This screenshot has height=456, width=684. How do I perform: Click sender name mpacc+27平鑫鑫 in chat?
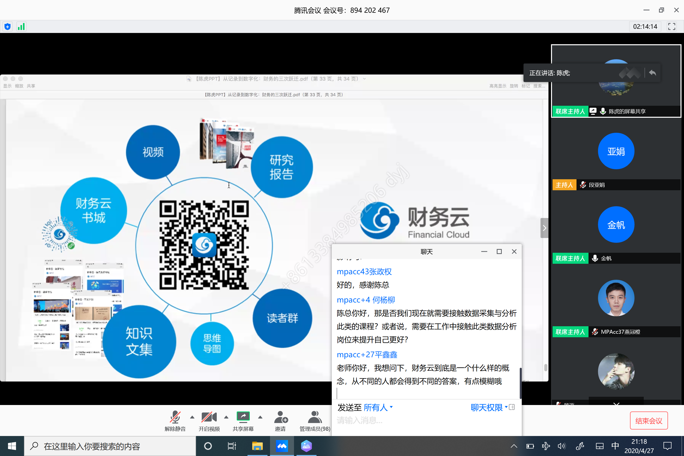pyautogui.click(x=367, y=354)
